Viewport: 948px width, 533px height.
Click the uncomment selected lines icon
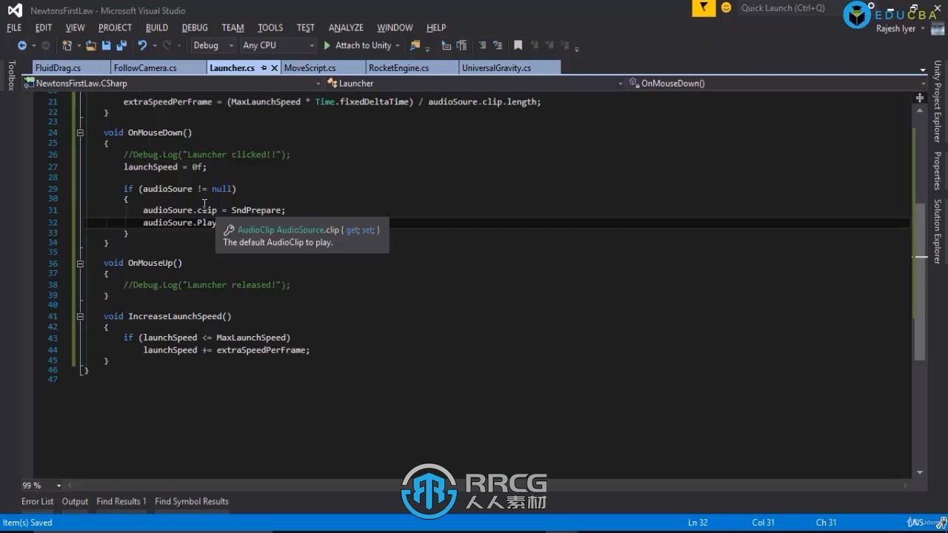[x=498, y=45]
